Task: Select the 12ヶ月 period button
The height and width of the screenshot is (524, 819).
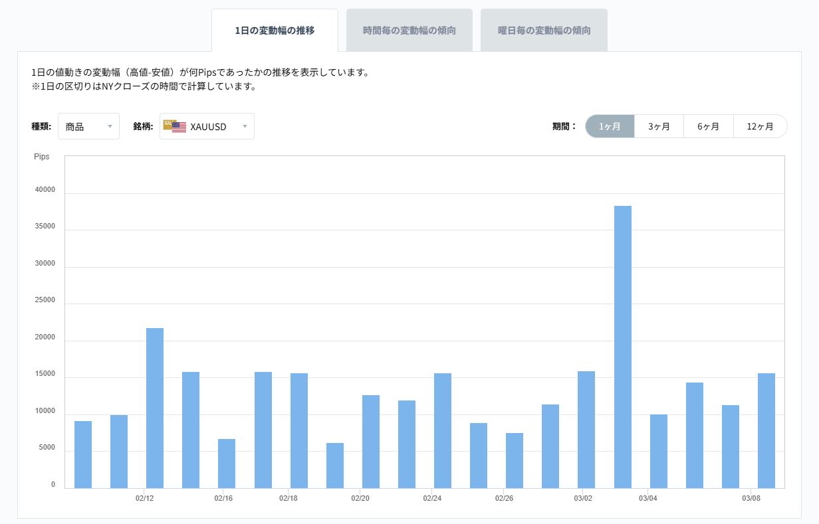Action: (760, 126)
